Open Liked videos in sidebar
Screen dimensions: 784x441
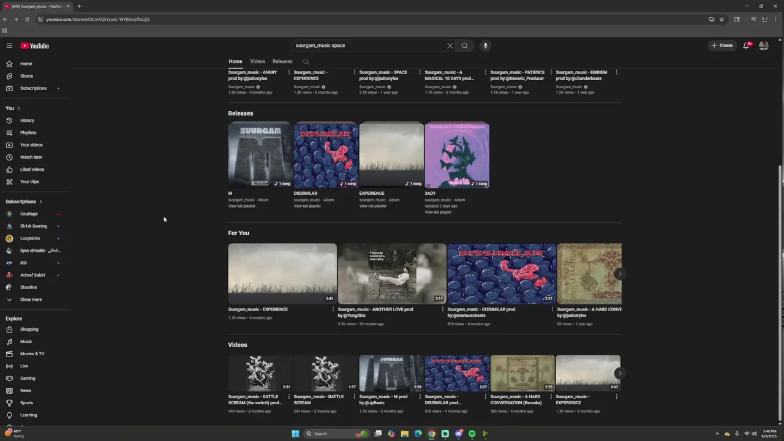tap(33, 170)
